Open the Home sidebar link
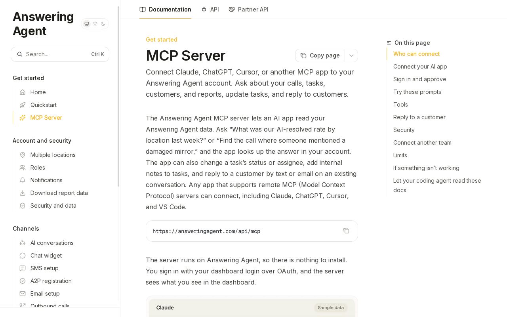 (x=61, y=92)
